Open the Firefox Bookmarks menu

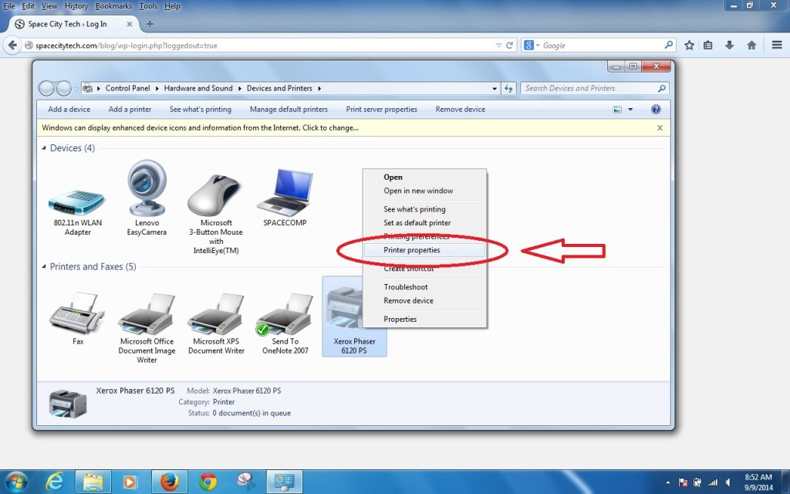(x=113, y=6)
